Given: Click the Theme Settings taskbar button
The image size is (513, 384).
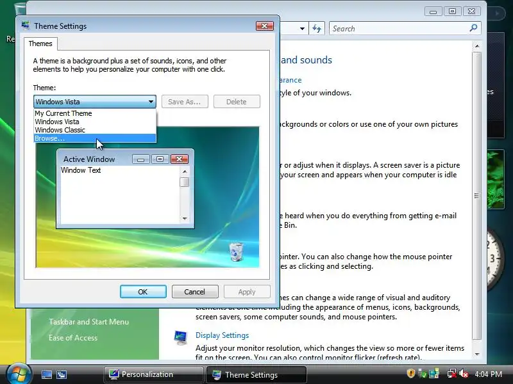Looking at the screenshot, I should pyautogui.click(x=256, y=374).
